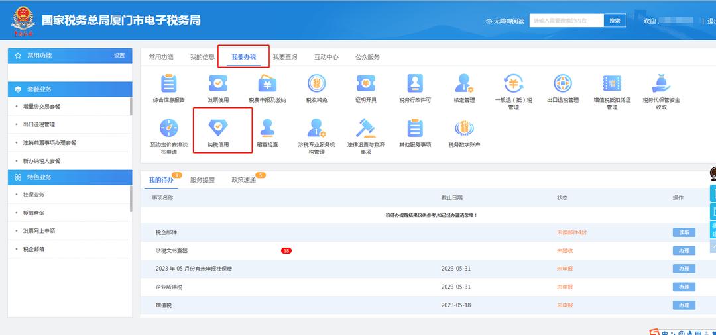Open 涉税专业服务机构管理 icon

coord(316,128)
